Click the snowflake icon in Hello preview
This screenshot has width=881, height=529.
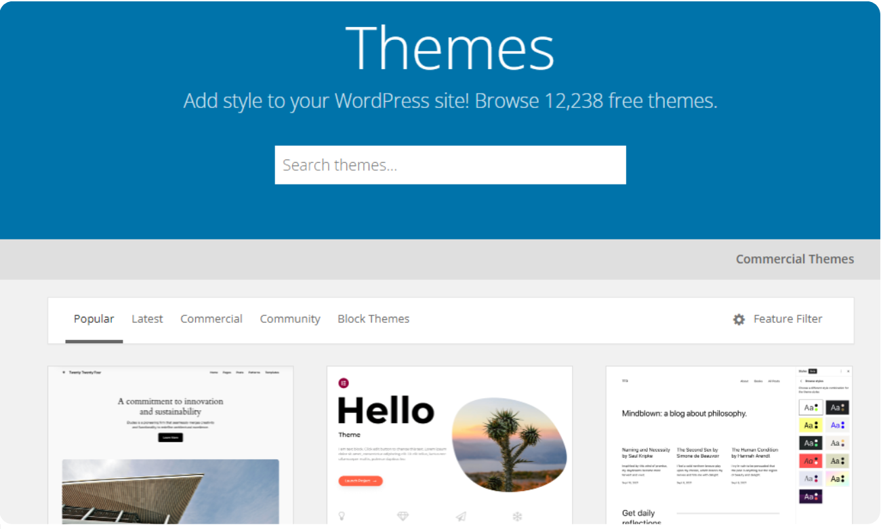click(x=517, y=516)
